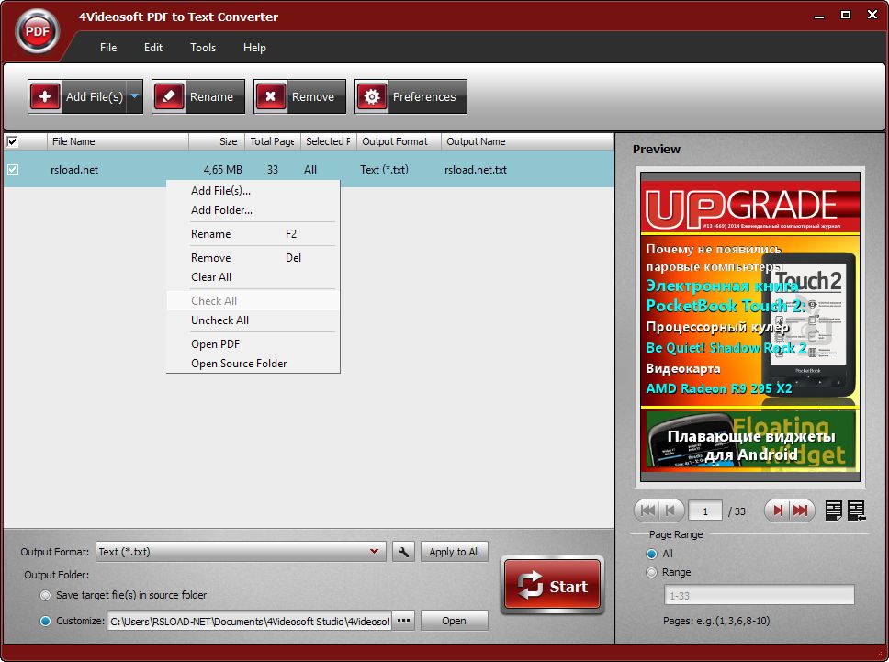
Task: Select the All page range radio
Action: click(x=651, y=554)
